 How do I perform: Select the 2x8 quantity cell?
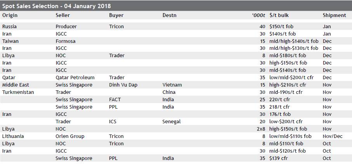(261, 129)
